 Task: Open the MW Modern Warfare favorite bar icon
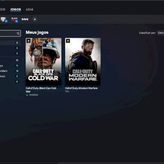25,19
